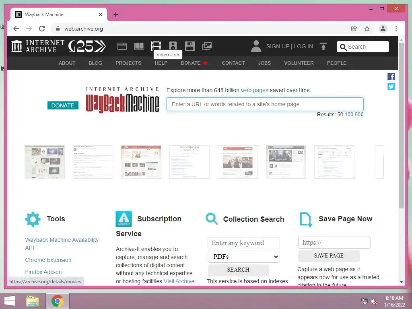Screen dimensions: 412x309
Task: Click the Archive-It subscription icon
Action: tap(124, 219)
